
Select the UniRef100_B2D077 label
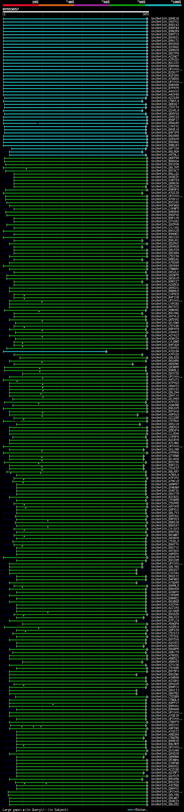(165, 73)
